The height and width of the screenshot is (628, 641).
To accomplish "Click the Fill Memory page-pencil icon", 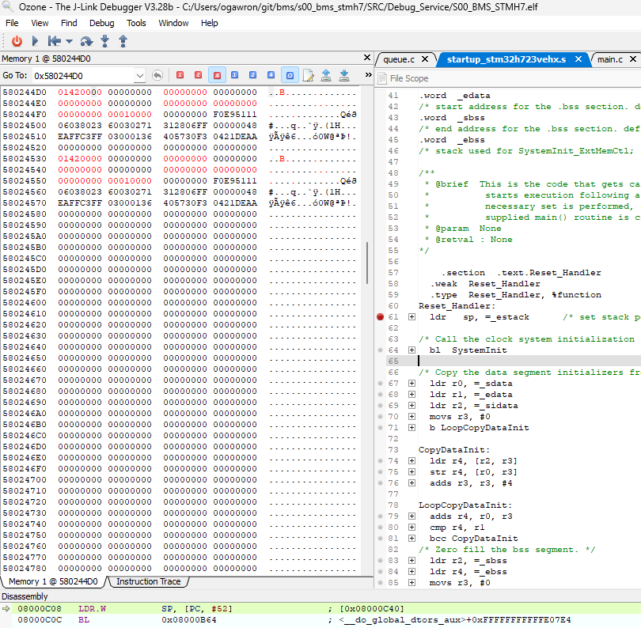I will pyautogui.click(x=309, y=75).
